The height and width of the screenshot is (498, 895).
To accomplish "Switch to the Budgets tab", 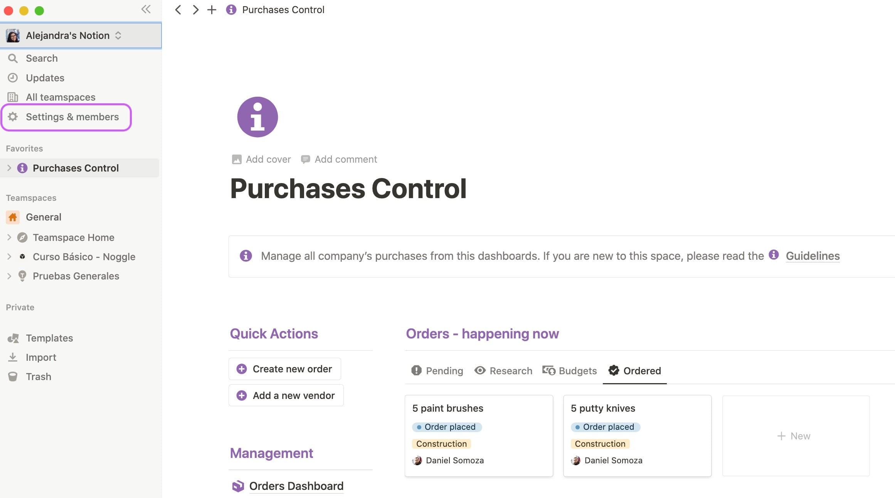I will tap(570, 371).
